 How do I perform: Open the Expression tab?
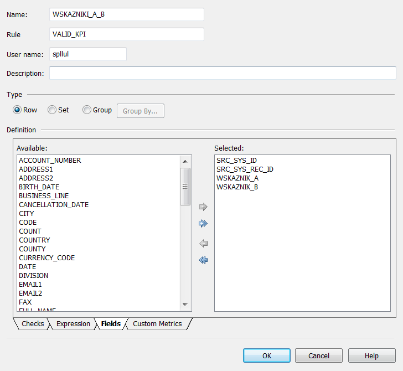tap(73, 324)
